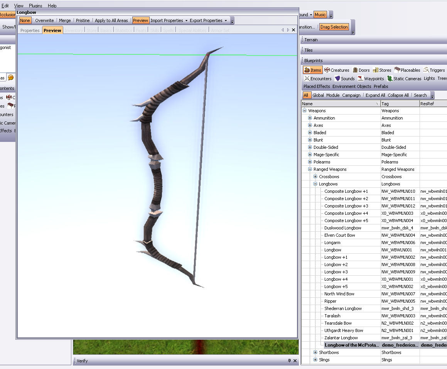Expand the Mage-Specific tree node
Screen dimensions: 447x369
pyautogui.click(x=310, y=155)
